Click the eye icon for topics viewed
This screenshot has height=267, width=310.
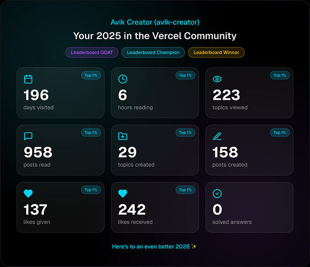click(217, 79)
